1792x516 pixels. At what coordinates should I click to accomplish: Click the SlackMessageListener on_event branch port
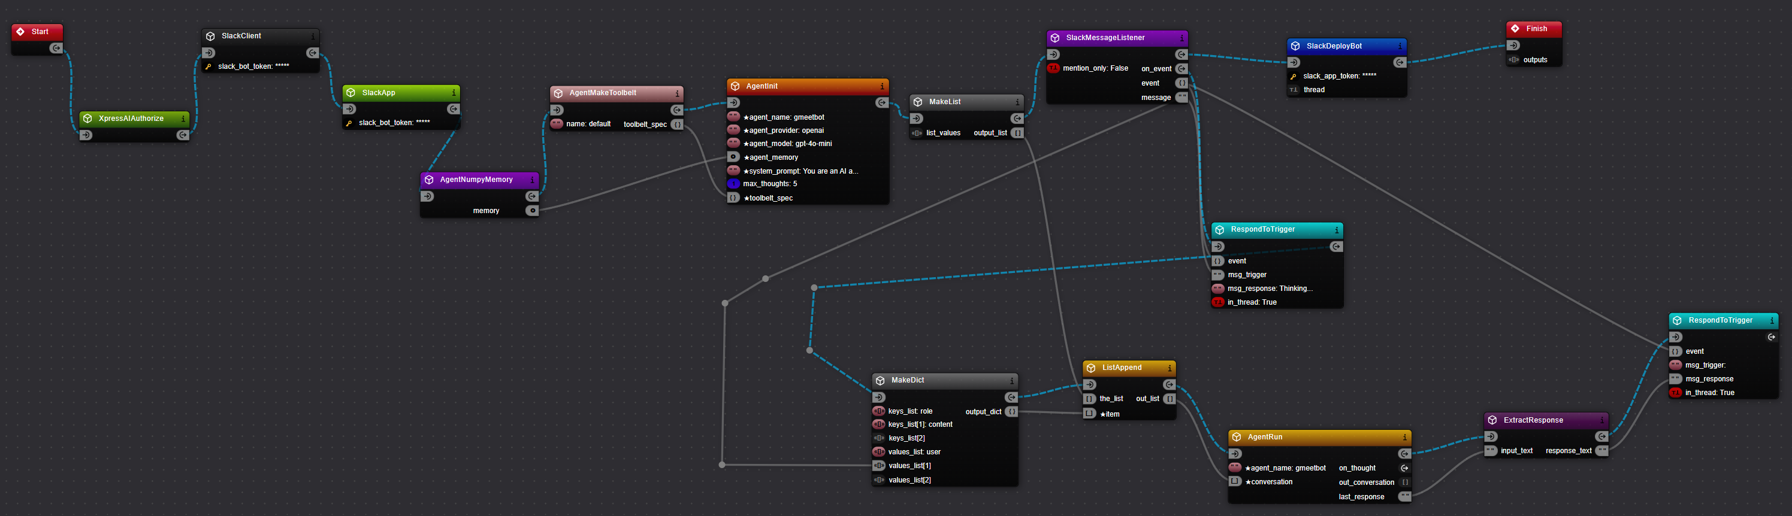(x=1181, y=69)
